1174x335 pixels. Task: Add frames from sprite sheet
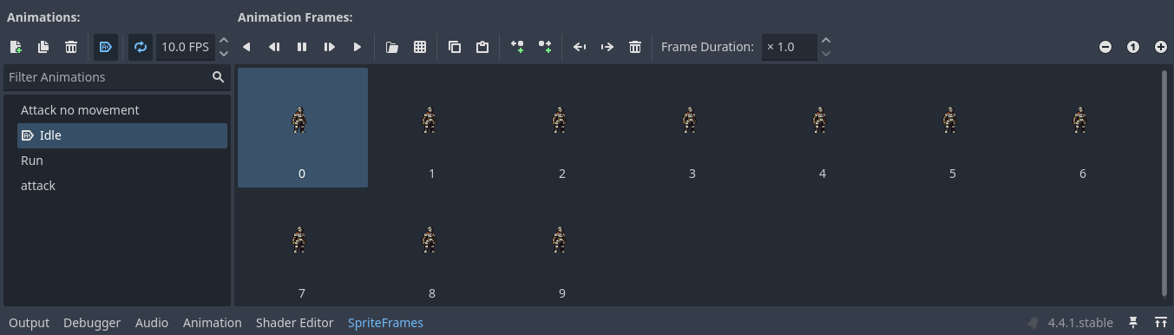point(420,47)
